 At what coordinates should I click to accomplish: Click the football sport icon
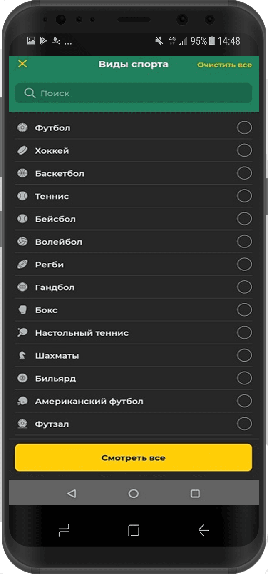(22, 127)
